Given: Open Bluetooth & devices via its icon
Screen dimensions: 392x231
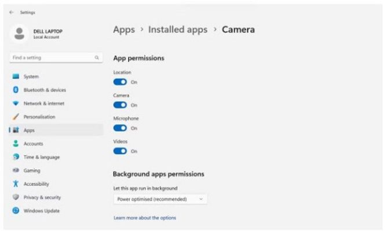Looking at the screenshot, I should 16,90.
